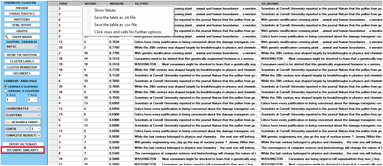The image size is (383, 166).
Task: Click the Graph Maker wand icon
Action: click(7, 37)
